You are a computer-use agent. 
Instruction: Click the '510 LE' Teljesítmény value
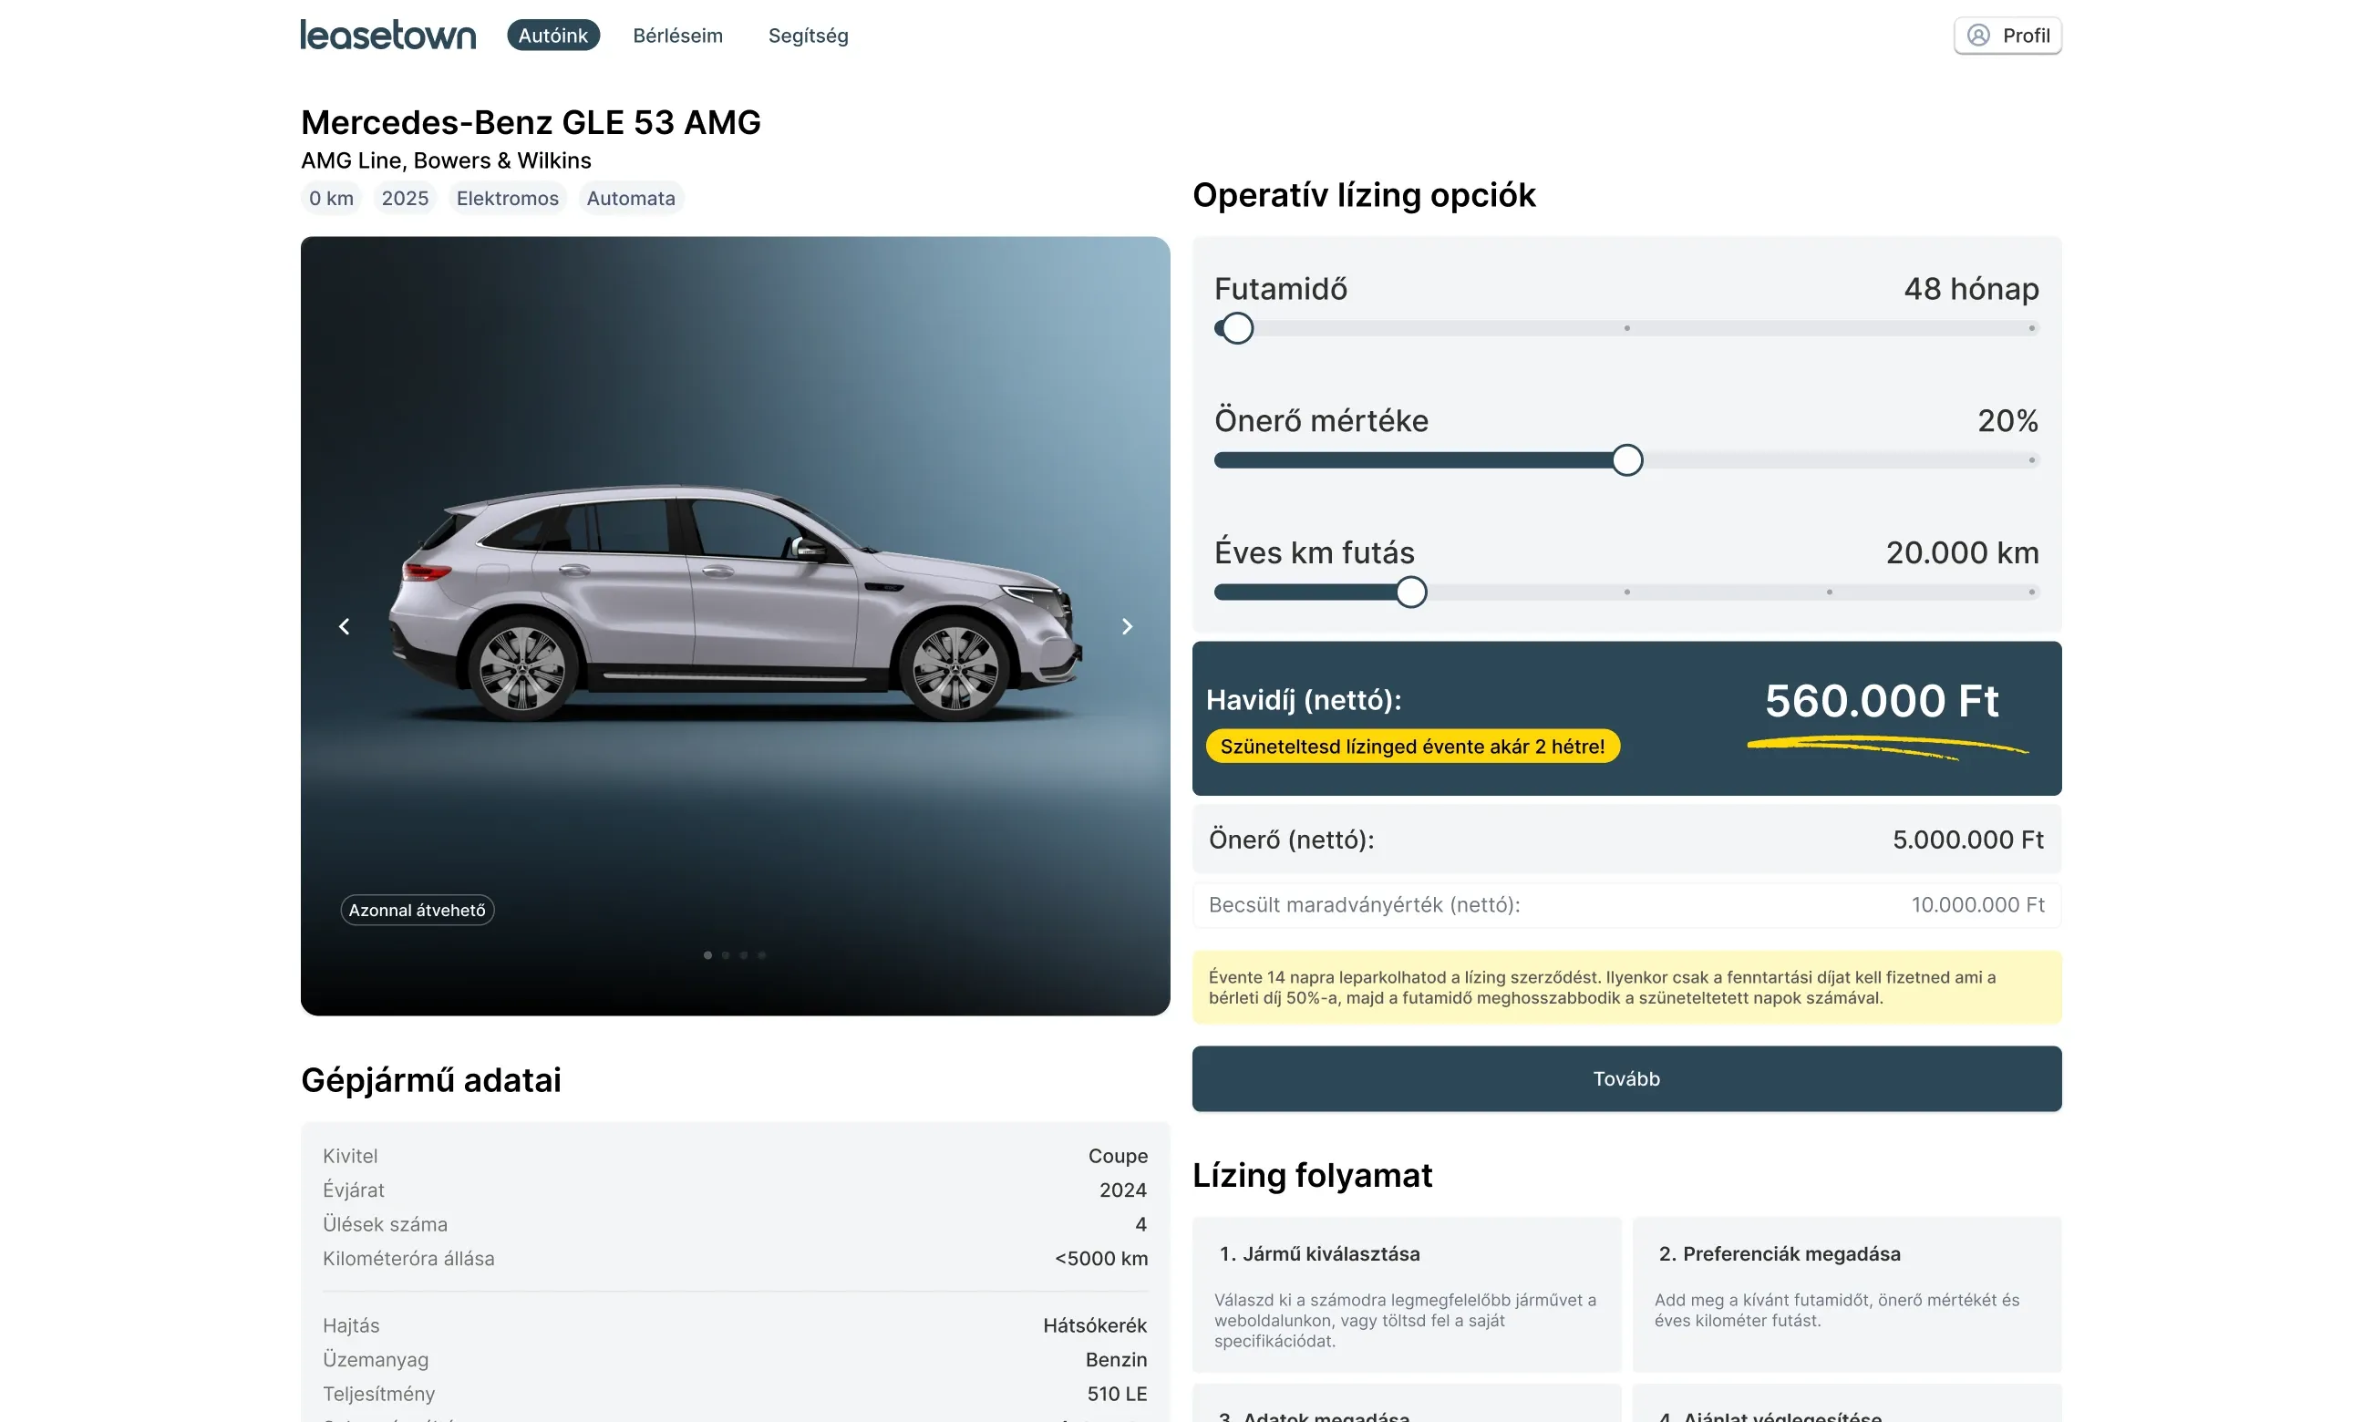(x=1117, y=1395)
